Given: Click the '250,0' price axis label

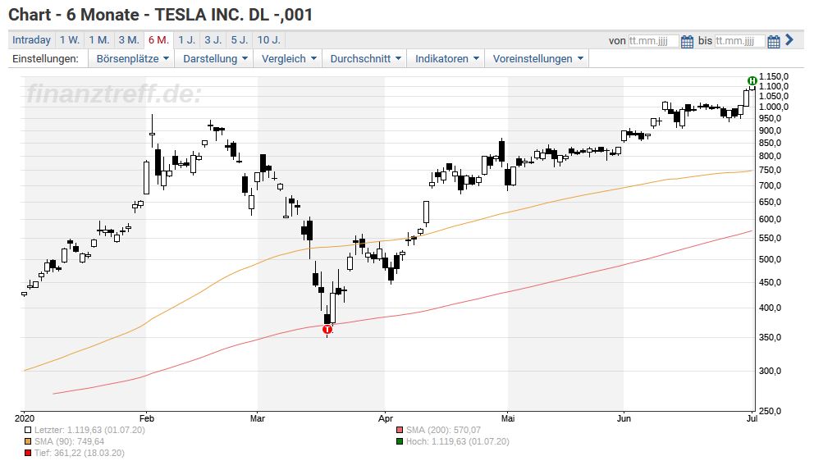Looking at the screenshot, I should (771, 411).
